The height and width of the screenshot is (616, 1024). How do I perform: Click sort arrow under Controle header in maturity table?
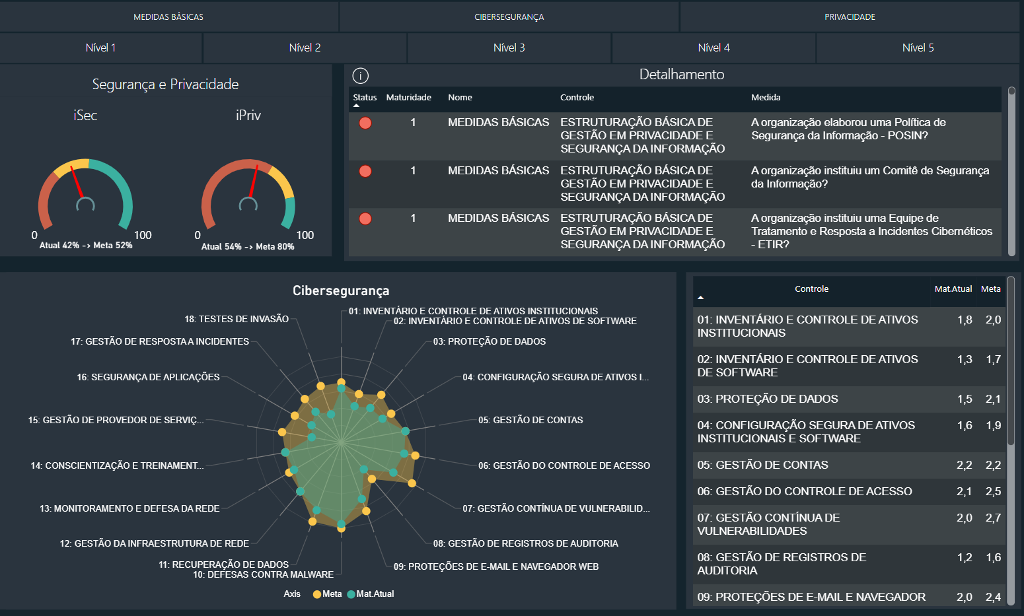coord(701,298)
